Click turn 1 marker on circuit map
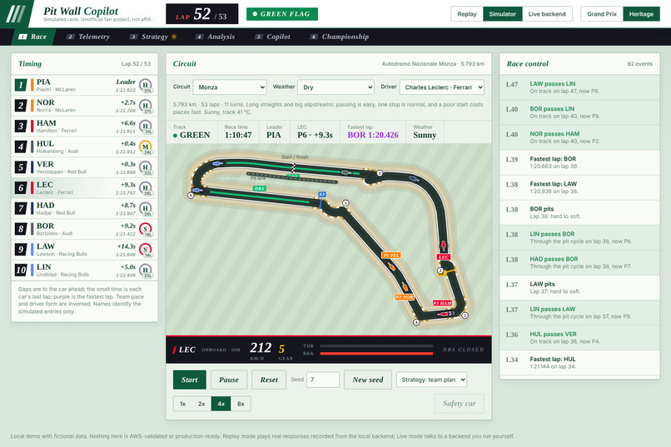 point(380,173)
